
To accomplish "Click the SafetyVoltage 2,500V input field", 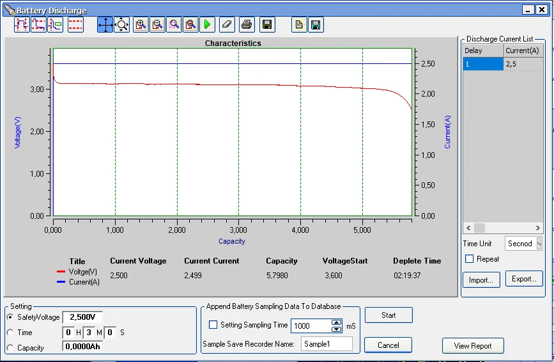I will tap(82, 317).
